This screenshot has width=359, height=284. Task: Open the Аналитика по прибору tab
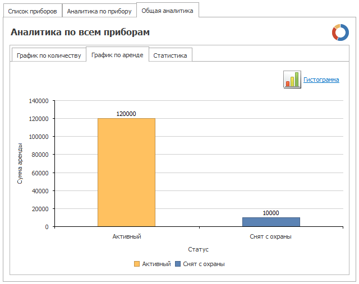99,11
